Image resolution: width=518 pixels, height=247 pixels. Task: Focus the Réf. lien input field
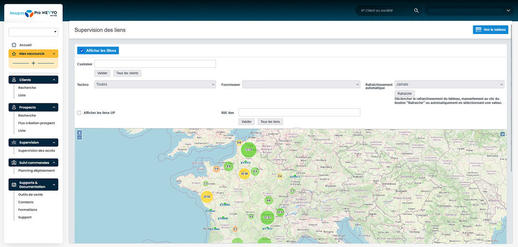point(299,113)
